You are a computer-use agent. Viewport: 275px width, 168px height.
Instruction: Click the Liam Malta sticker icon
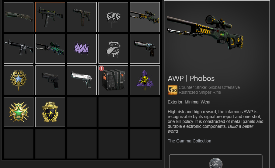(216, 163)
